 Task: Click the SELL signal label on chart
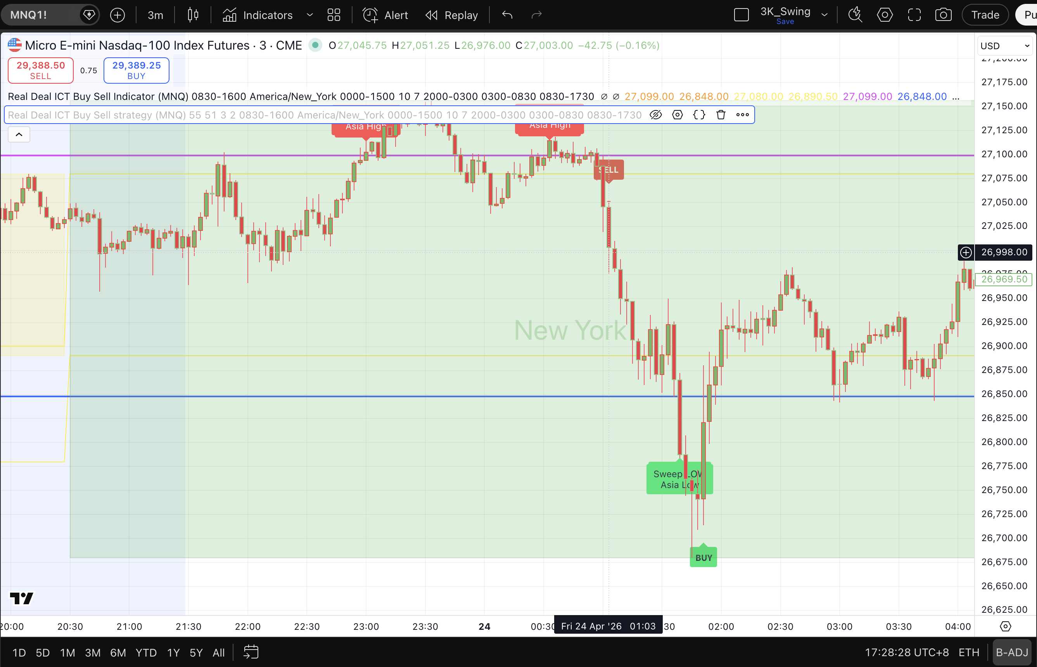(x=609, y=170)
